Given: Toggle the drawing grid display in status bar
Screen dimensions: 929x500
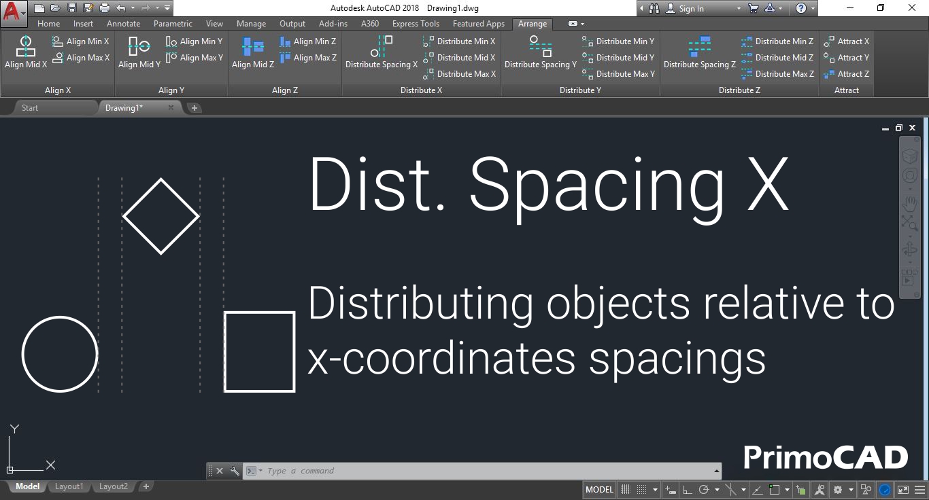Looking at the screenshot, I should 626,489.
